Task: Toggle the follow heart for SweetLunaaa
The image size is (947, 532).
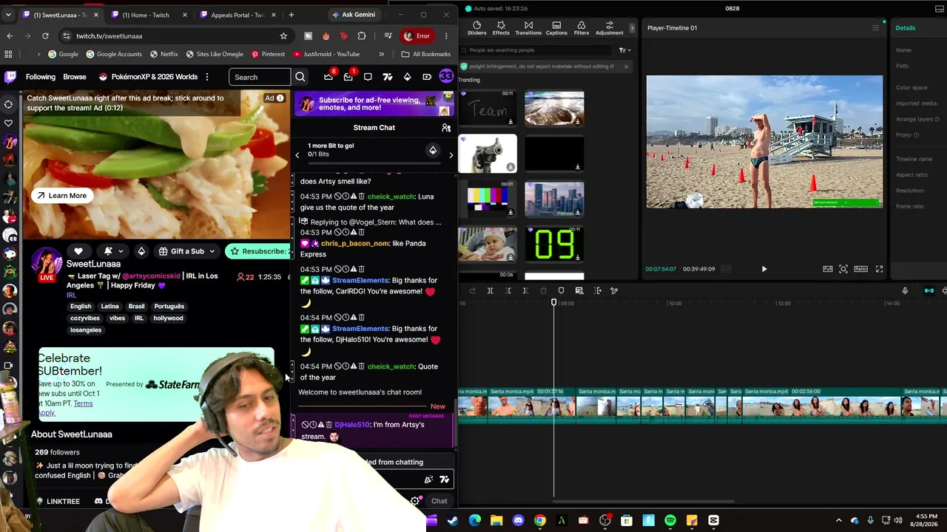Action: click(x=78, y=251)
